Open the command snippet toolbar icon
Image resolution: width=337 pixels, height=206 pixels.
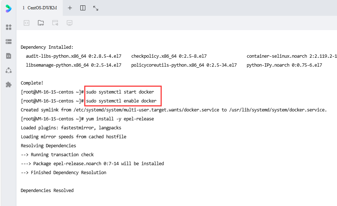point(27,23)
